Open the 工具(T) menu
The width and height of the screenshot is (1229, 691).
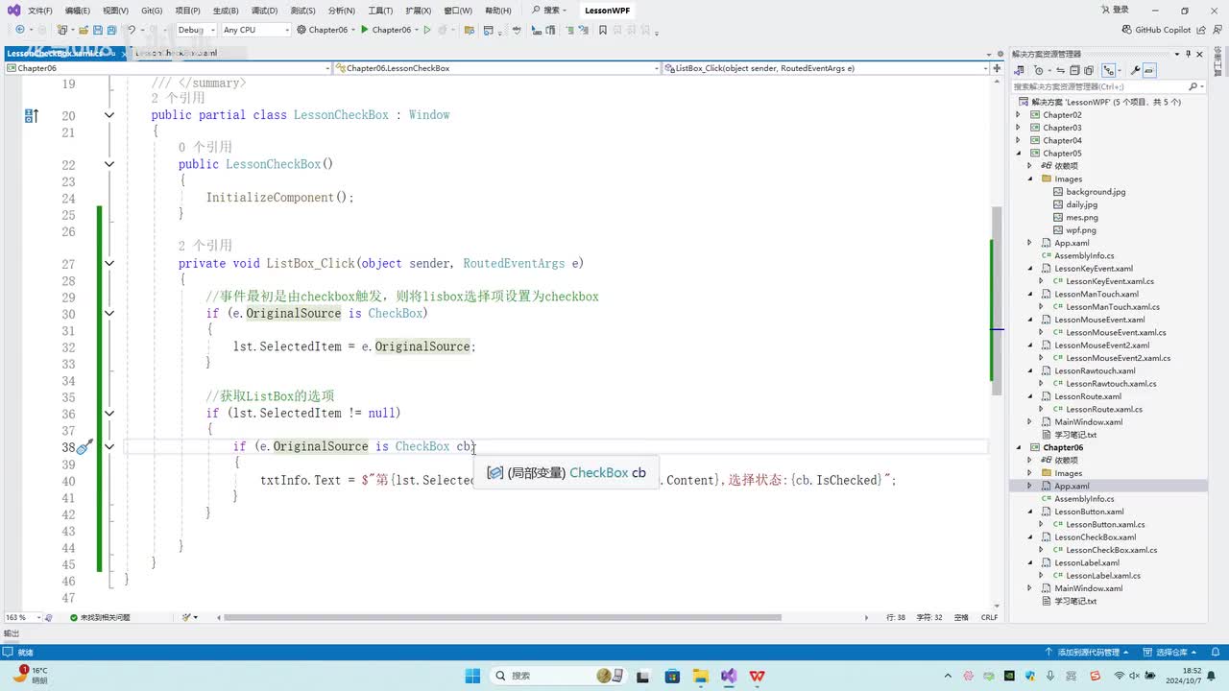380,11
